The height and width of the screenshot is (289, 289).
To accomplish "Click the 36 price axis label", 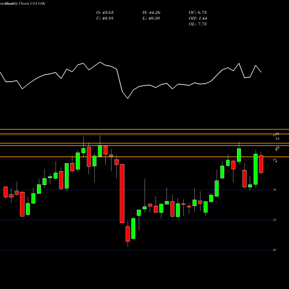I will (x=275, y=190).
